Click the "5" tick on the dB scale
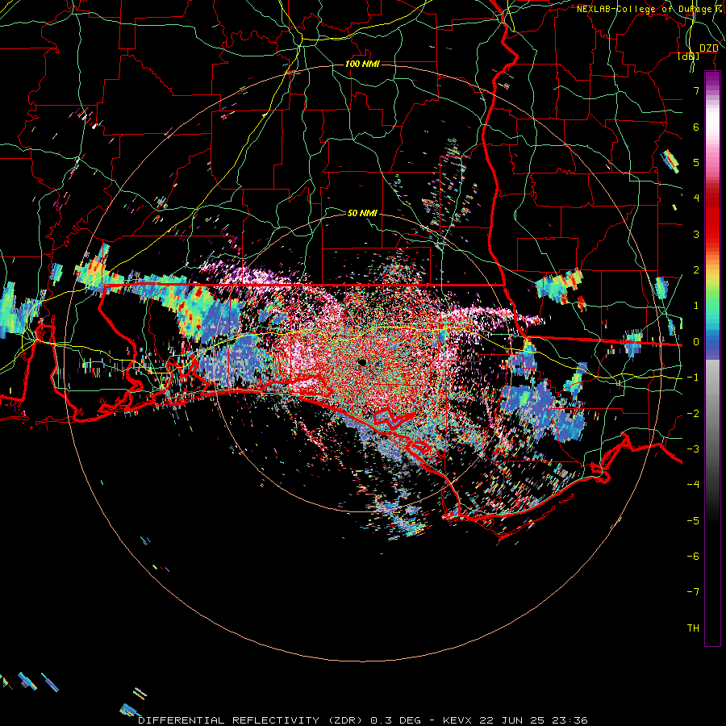The height and width of the screenshot is (726, 726). coord(696,162)
